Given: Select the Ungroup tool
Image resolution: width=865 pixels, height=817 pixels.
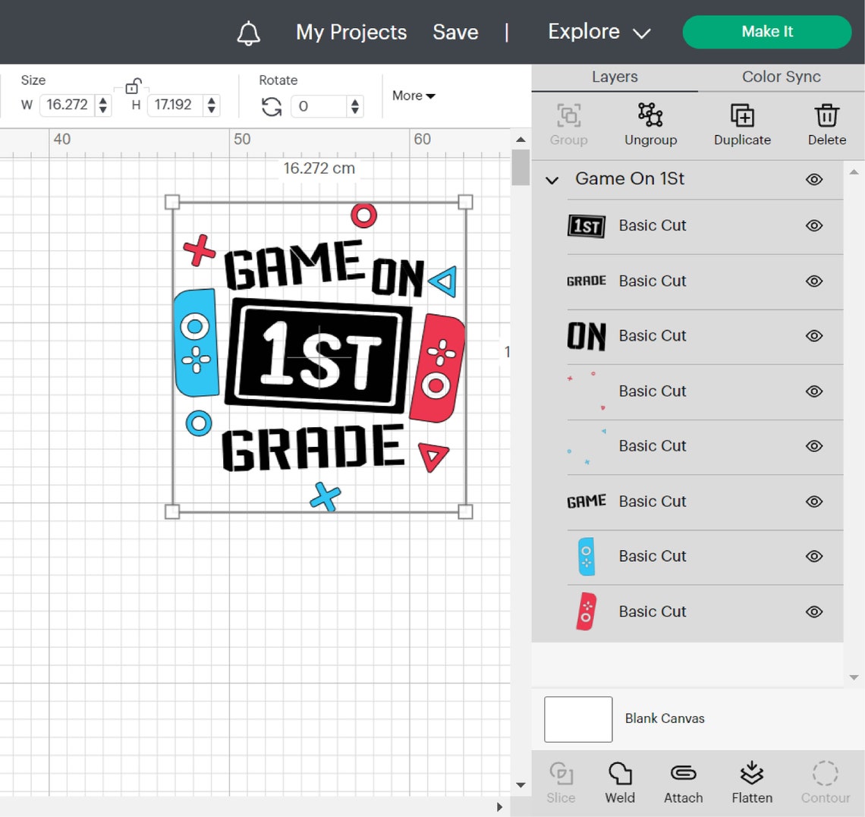Looking at the screenshot, I should point(650,125).
